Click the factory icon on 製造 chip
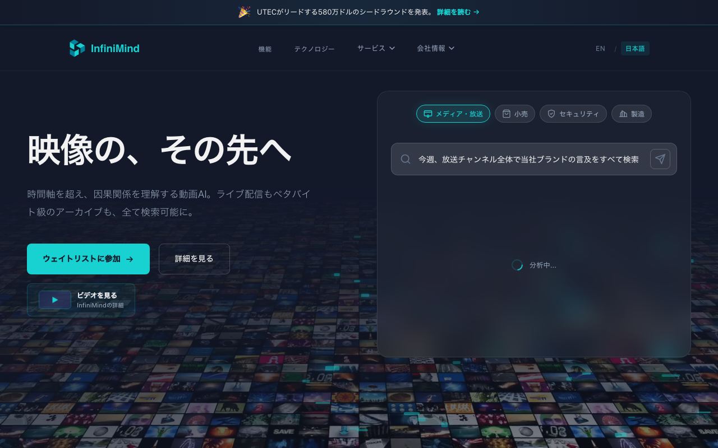The image size is (718, 448). coord(623,114)
